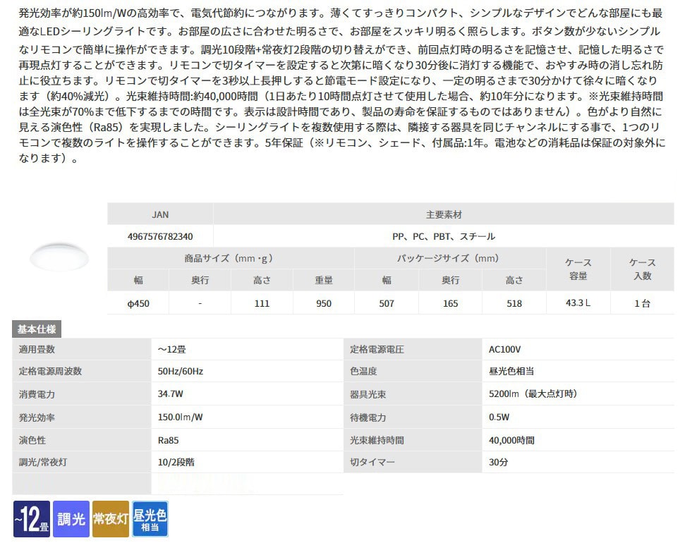
Task: Select the φ450 width value
Action: click(x=138, y=303)
